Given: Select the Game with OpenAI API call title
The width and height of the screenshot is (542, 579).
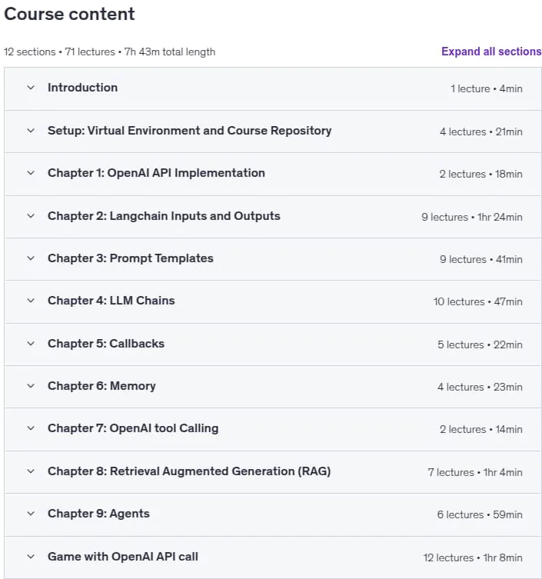Looking at the screenshot, I should tap(123, 557).
